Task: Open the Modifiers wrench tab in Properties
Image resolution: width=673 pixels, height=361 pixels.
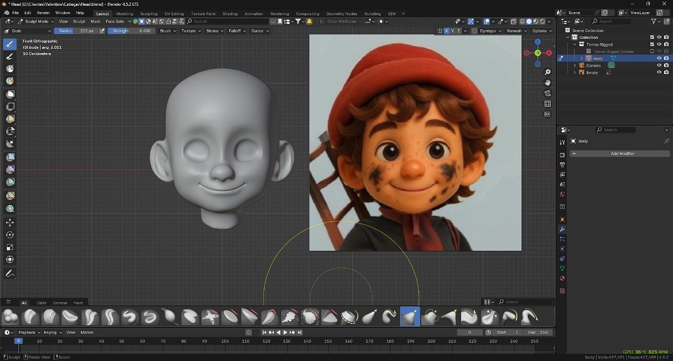Action: coord(562,229)
